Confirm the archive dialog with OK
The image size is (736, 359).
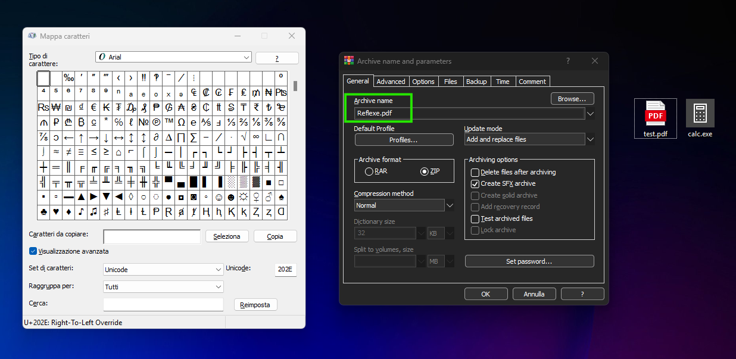click(486, 294)
